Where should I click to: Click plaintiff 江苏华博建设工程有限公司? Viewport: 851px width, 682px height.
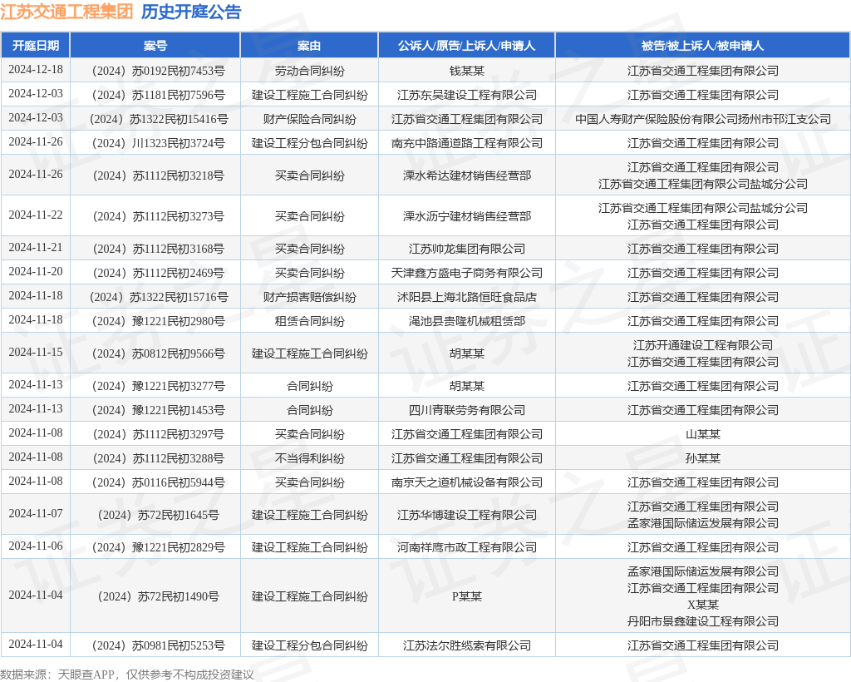click(x=467, y=515)
